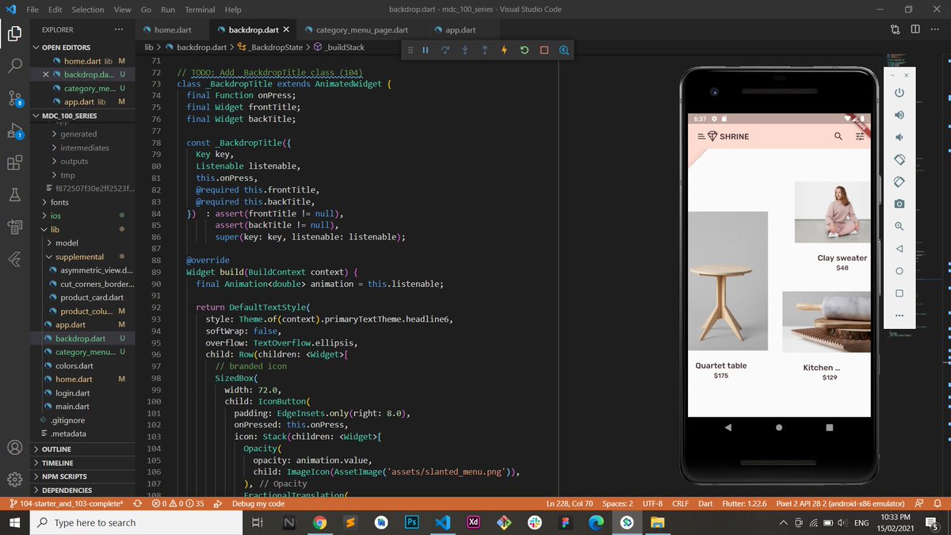Click Step Into in debug toolbar
The height and width of the screenshot is (535, 951).
[x=465, y=50]
